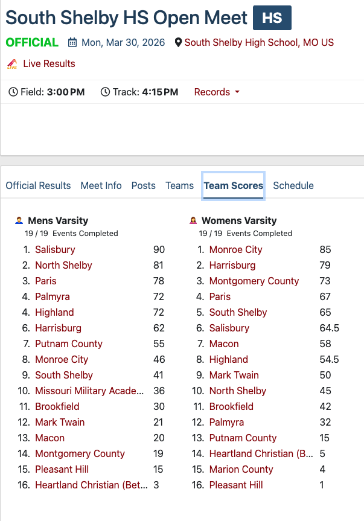
Task: Select the Team Scores tab
Action: [x=233, y=186]
